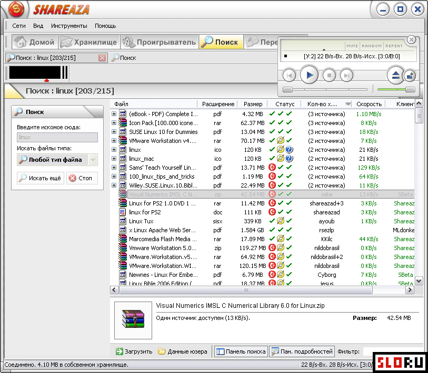This screenshot has width=428, height=373.
Task: Expand the 'SUSE Linux 10 for Dummies' row
Action: tap(114, 132)
